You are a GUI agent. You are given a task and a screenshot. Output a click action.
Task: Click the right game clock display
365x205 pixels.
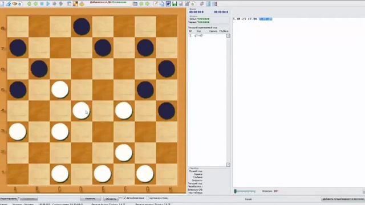click(x=221, y=12)
